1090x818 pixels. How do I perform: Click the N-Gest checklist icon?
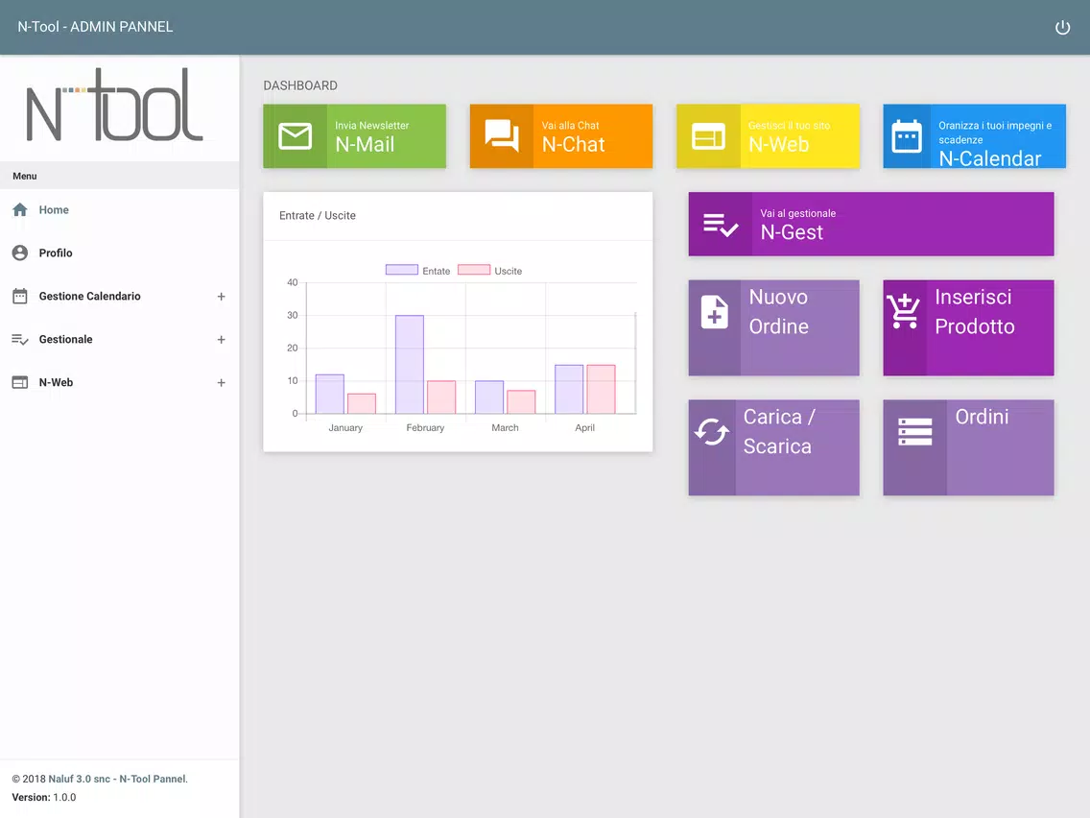[x=721, y=225]
